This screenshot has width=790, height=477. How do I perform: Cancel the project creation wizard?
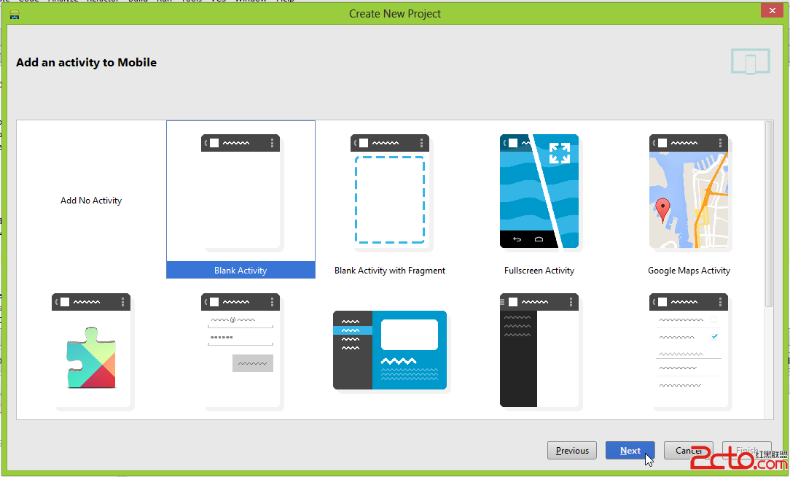(688, 450)
